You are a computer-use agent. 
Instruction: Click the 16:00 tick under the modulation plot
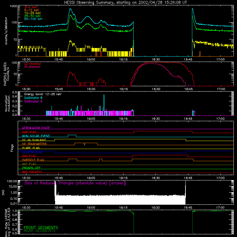pos(91,119)
